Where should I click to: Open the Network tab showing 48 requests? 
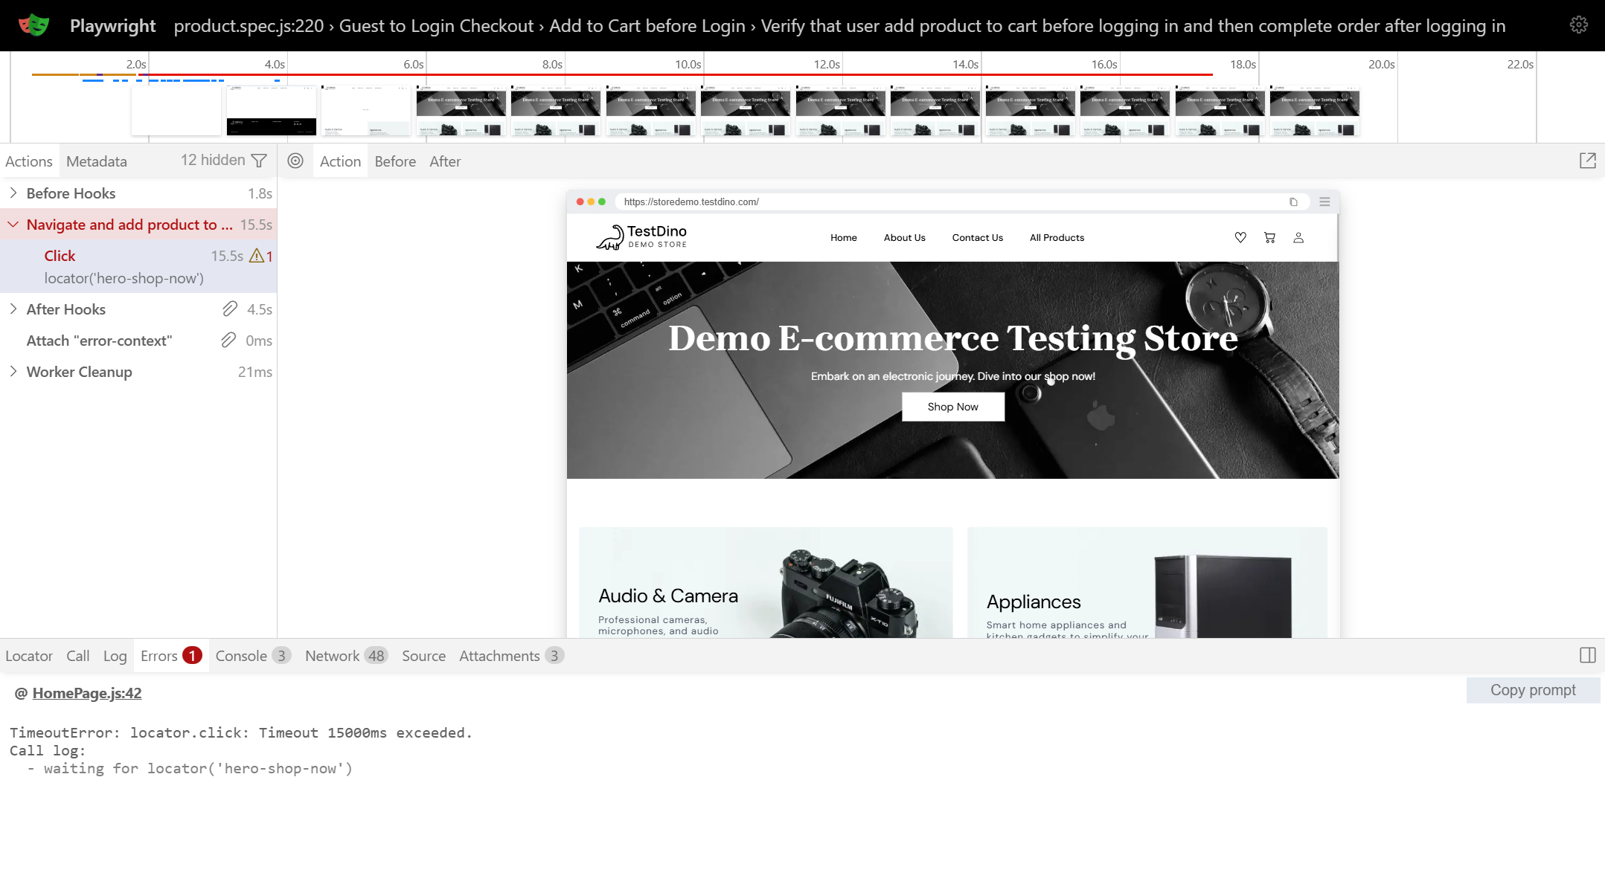[333, 655]
